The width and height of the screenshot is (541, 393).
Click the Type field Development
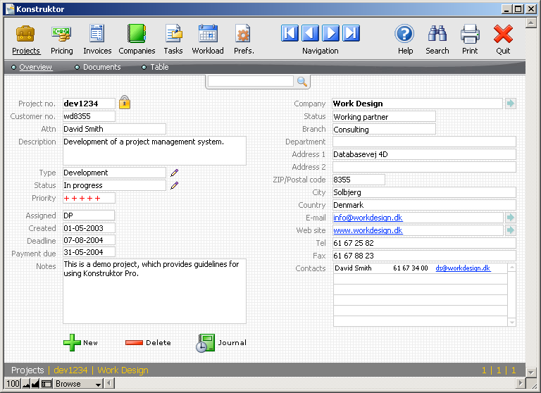coord(114,173)
